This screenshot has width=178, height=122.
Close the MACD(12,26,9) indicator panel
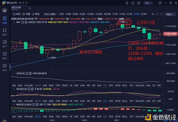[x=37, y=105]
